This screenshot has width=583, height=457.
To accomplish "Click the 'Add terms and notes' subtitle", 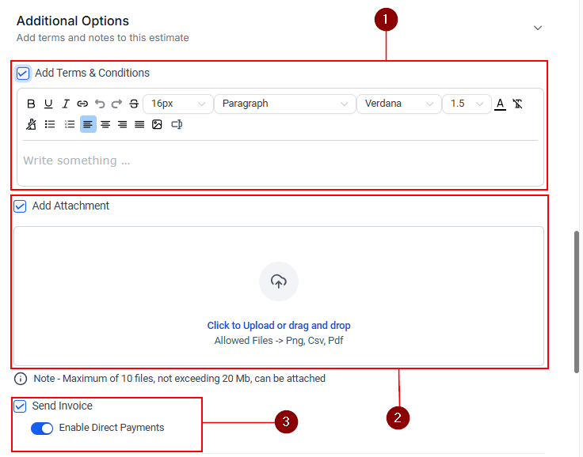I will (x=103, y=38).
